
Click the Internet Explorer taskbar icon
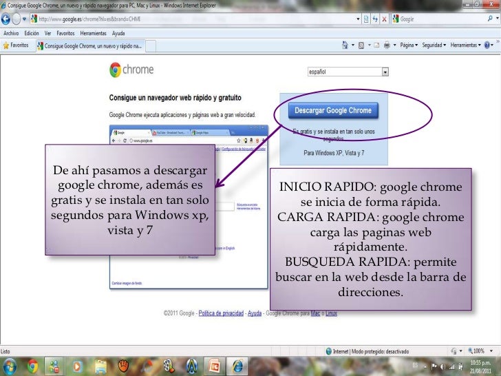click(237, 366)
